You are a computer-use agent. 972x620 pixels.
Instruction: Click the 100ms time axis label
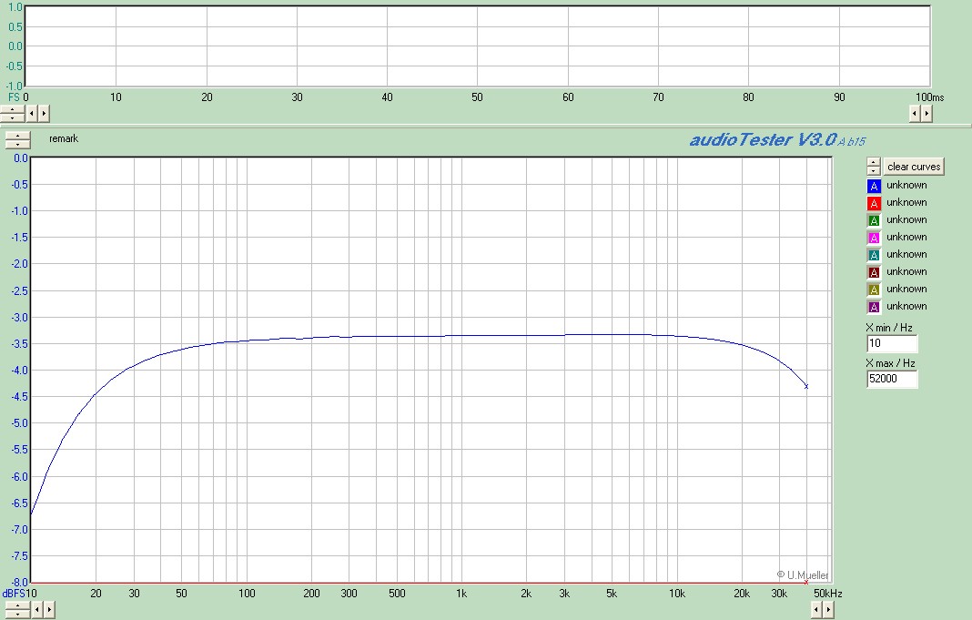[930, 97]
